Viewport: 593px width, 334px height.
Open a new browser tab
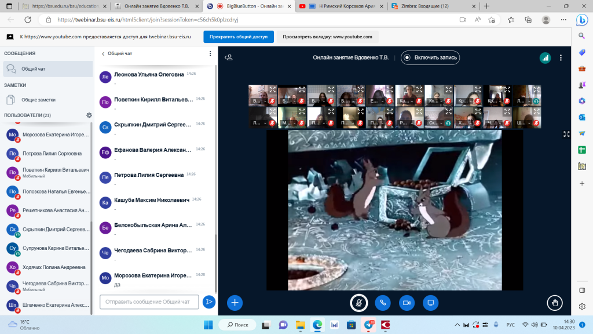(486, 6)
